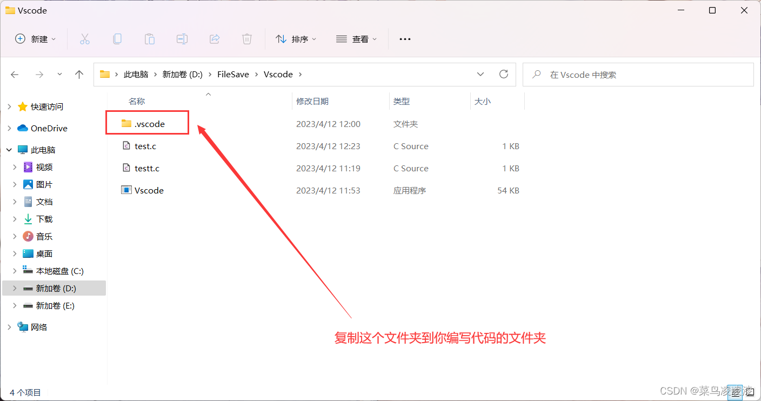Viewport: 761px width, 401px height.
Task: Click the test.c file icon
Action: tap(126, 146)
